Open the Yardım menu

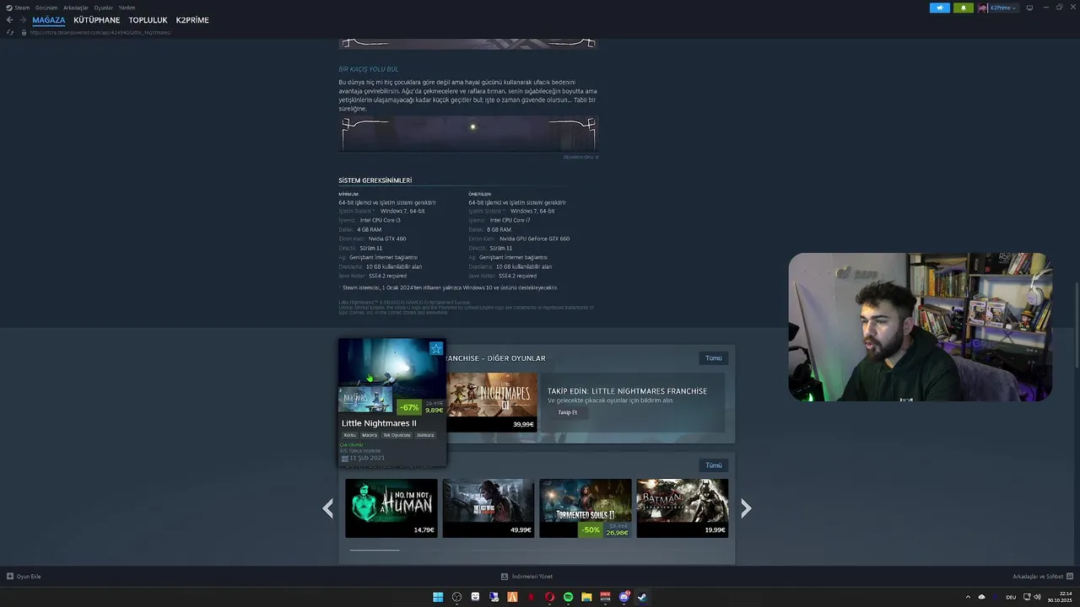point(127,8)
